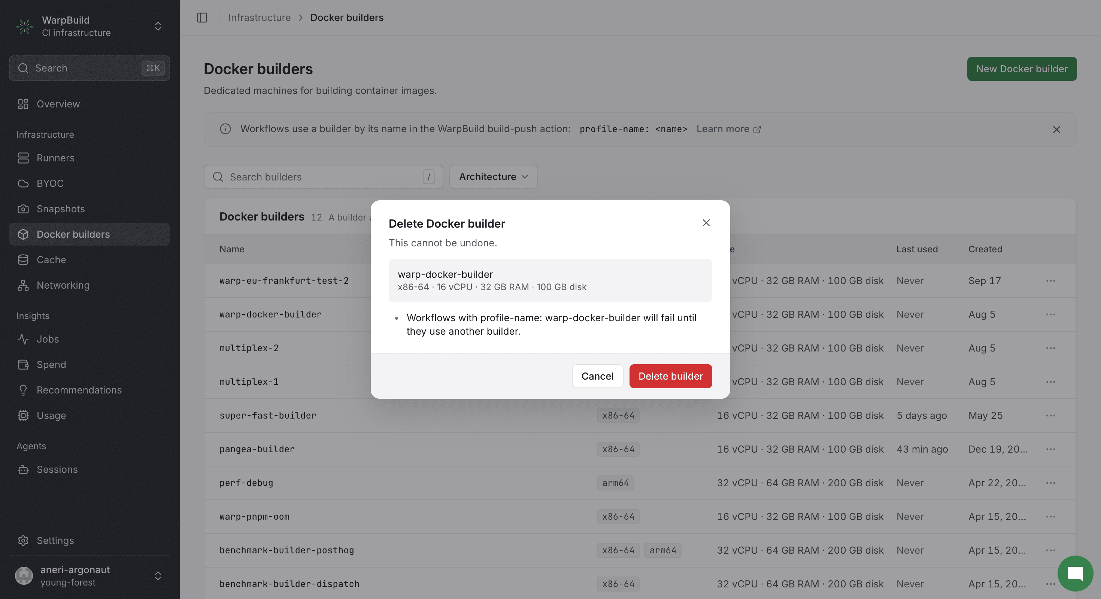Go to Jobs insights page
Screen dimensions: 1101x599
point(90,339)
